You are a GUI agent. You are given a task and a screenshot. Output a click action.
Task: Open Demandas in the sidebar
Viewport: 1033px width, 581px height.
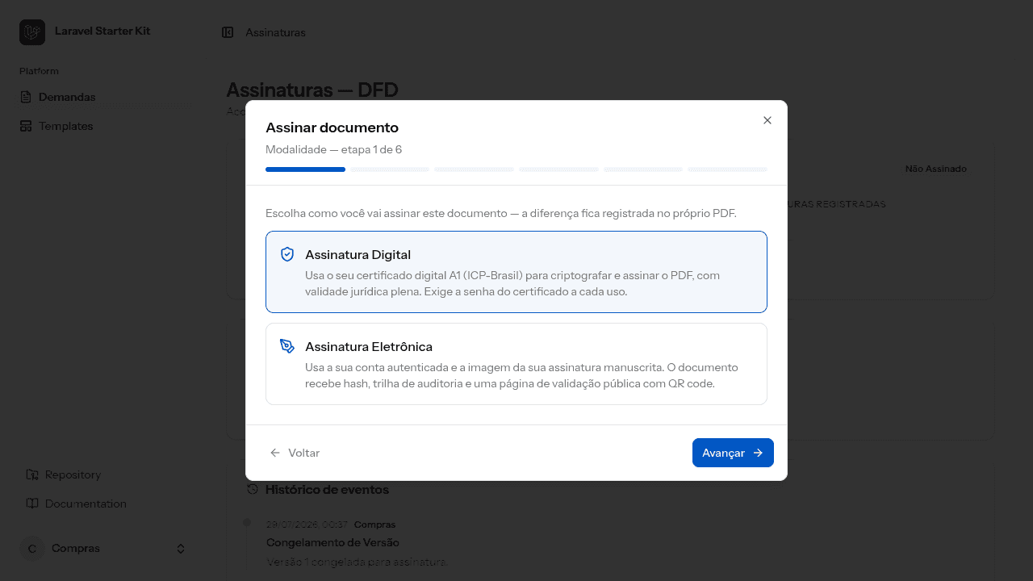point(105,97)
